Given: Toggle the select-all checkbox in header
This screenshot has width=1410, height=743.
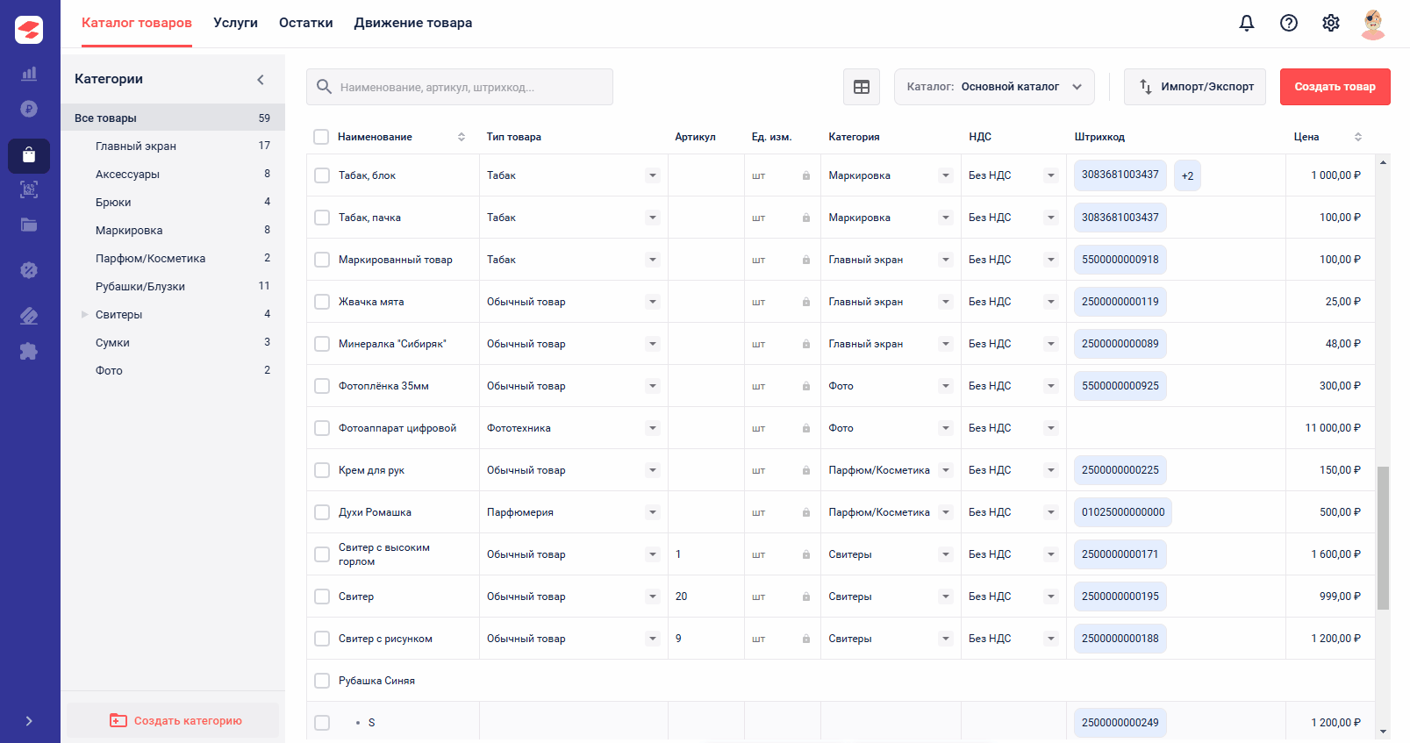Looking at the screenshot, I should [x=321, y=137].
